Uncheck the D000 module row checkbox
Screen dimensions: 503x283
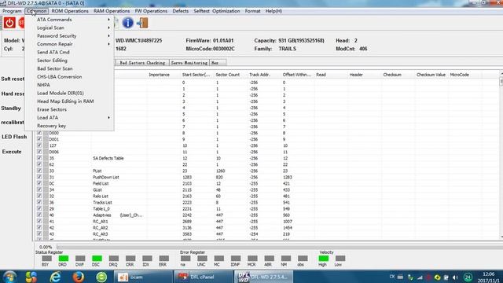pos(39,133)
